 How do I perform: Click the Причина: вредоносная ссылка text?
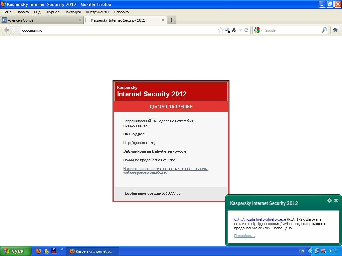[x=149, y=160]
